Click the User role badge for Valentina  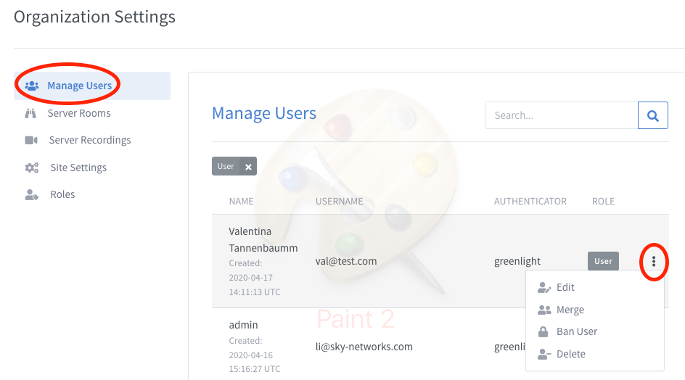(603, 261)
